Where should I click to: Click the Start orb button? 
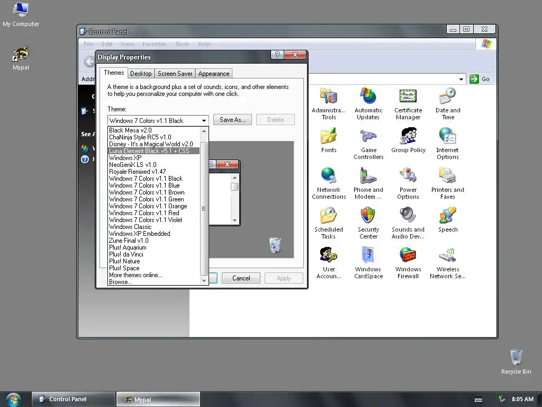click(x=13, y=400)
